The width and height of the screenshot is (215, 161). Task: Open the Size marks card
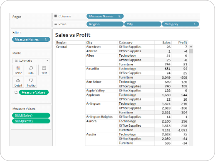[31, 70]
